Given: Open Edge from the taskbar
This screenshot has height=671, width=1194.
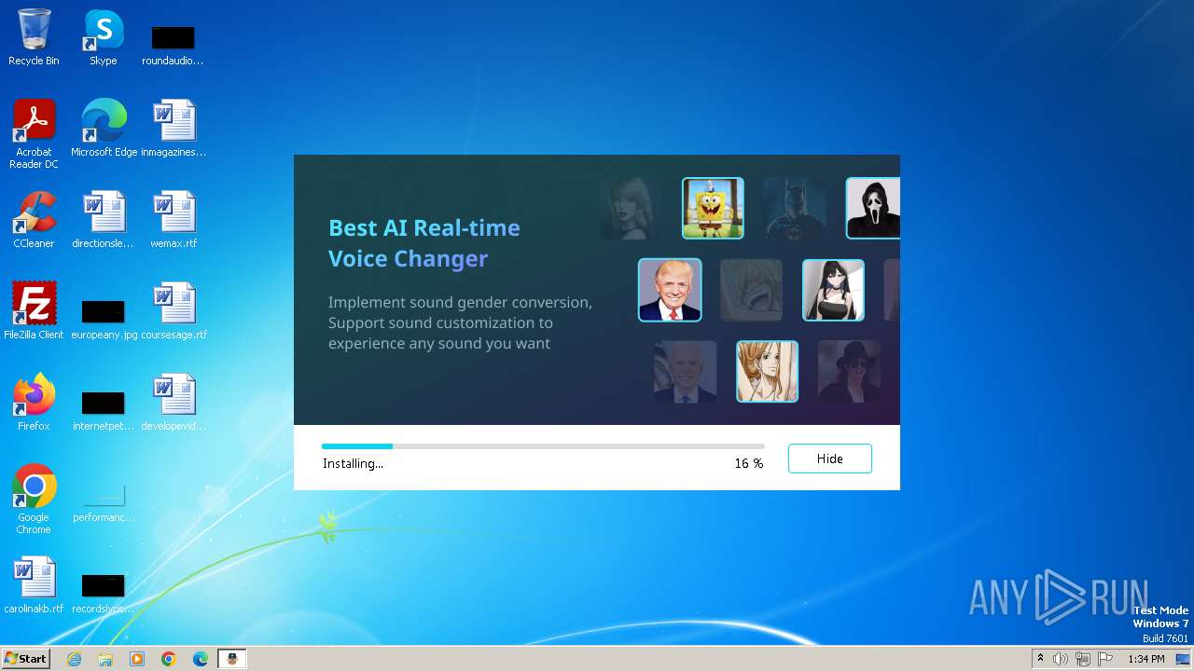Looking at the screenshot, I should click(201, 659).
